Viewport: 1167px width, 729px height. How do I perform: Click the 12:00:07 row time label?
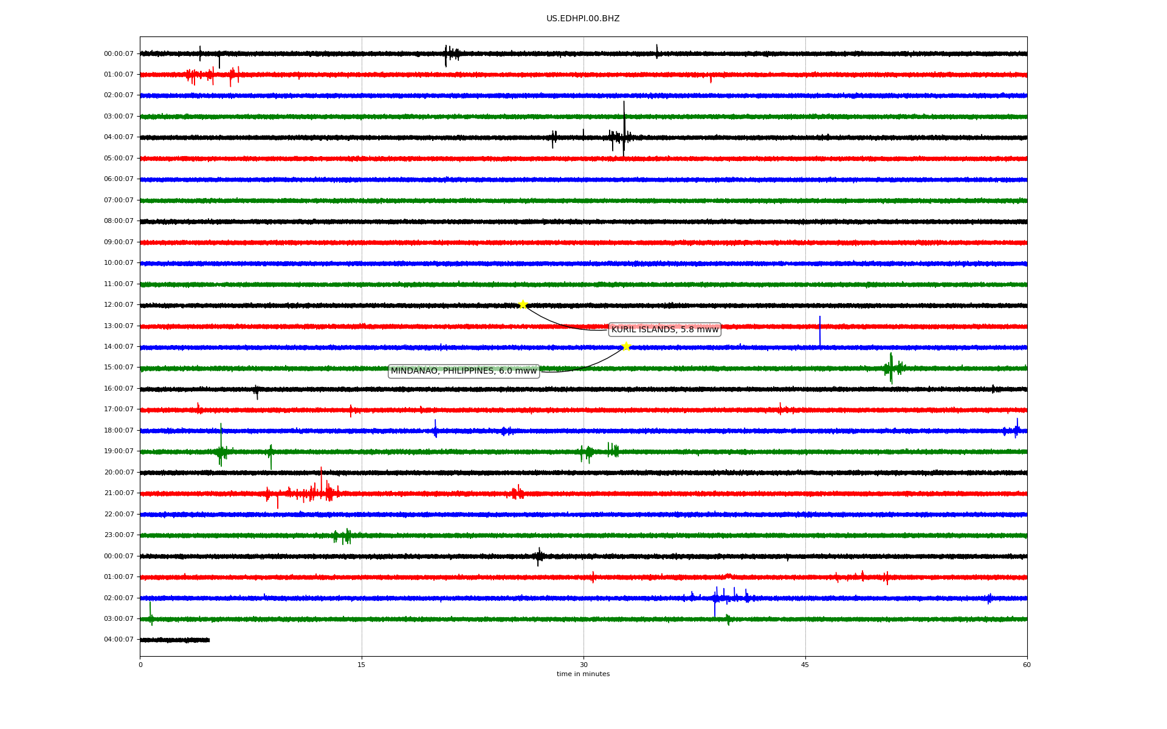(x=119, y=305)
